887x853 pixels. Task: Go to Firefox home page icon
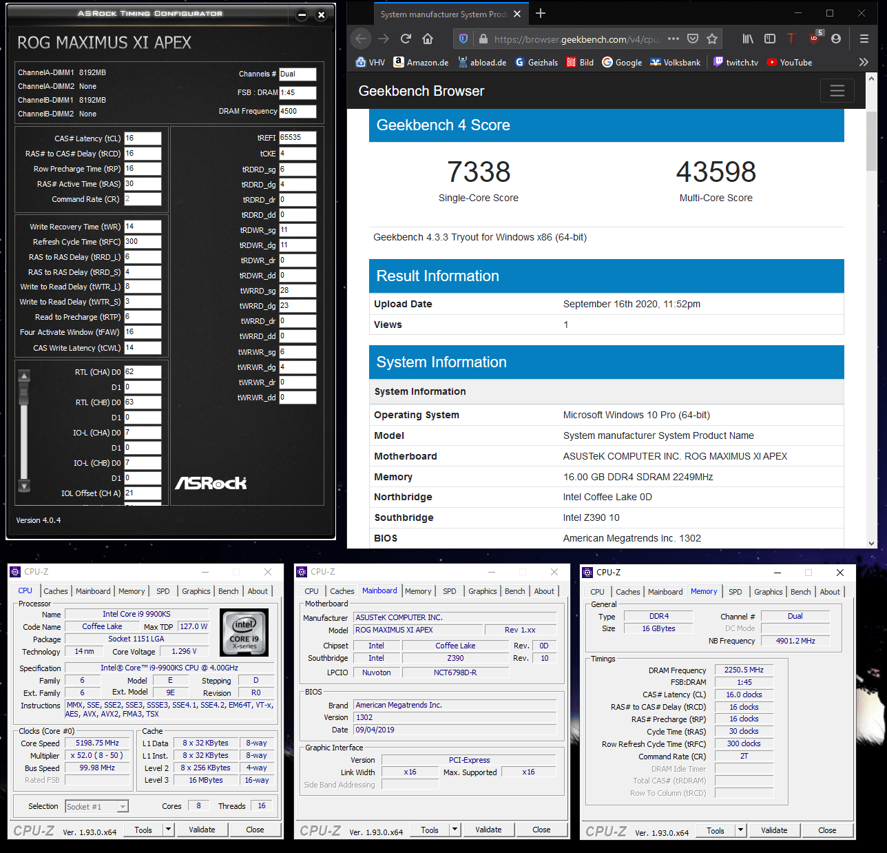428,39
